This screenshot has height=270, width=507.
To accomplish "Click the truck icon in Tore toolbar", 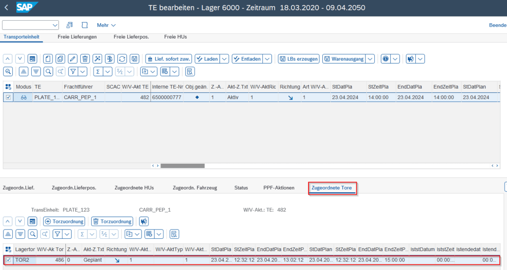I will click(x=144, y=221).
